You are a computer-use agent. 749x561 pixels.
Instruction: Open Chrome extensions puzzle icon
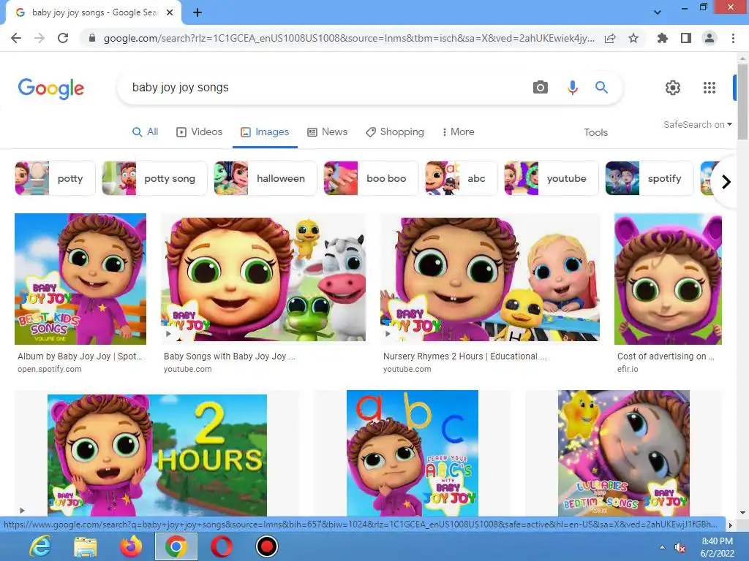click(x=663, y=38)
